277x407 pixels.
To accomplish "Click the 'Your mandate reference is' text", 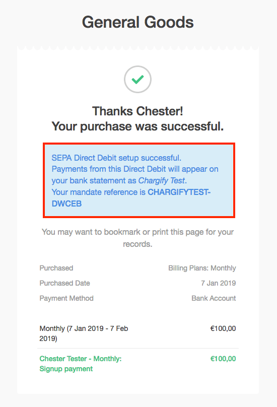I will pyautogui.click(x=99, y=192).
